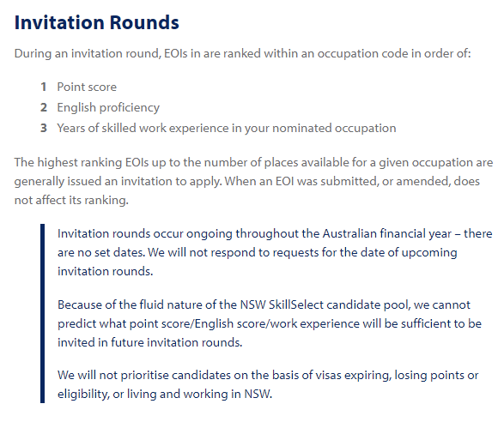Click the words 'invitation rounds.' in blockquote
The width and height of the screenshot is (504, 422).
point(105,271)
